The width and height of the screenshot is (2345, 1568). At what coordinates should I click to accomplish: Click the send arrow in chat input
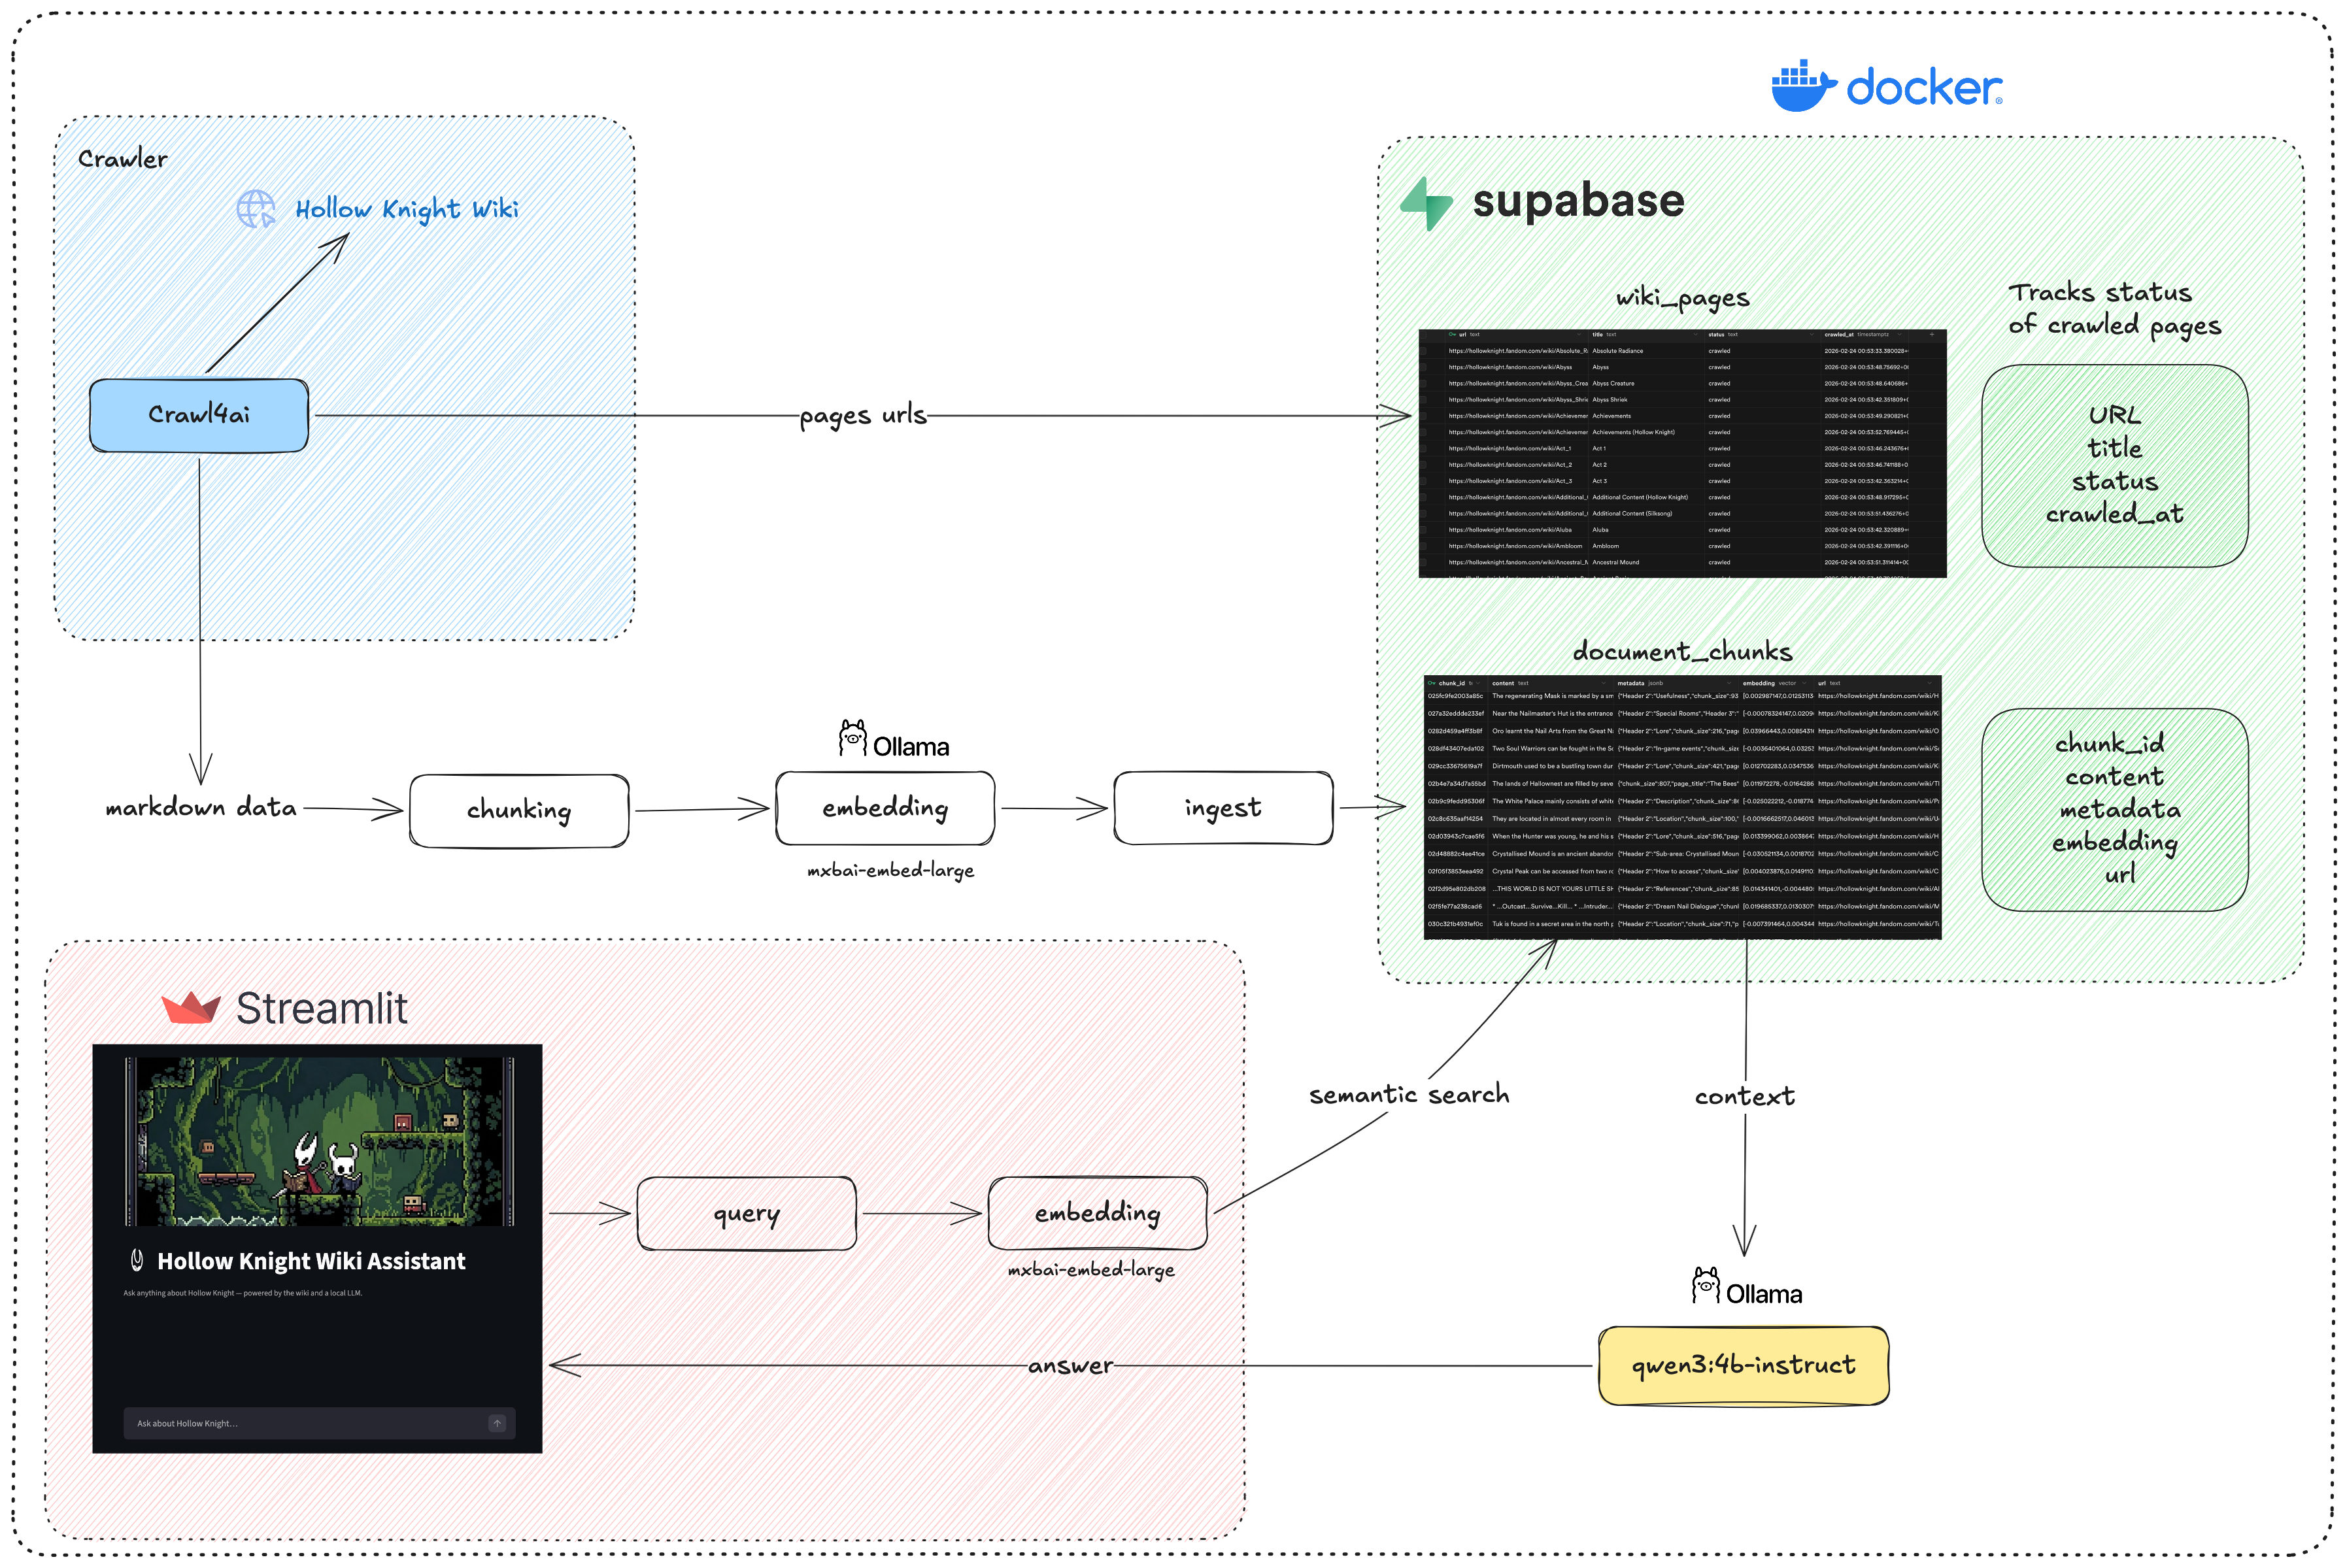(x=497, y=1423)
